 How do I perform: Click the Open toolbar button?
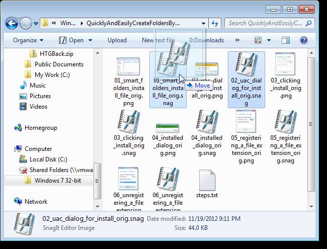[71, 40]
